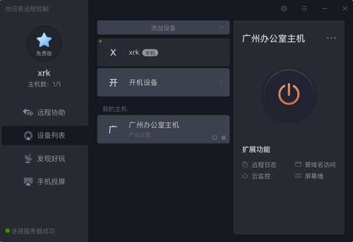Image resolution: width=353 pixels, height=242 pixels.
Task: Click the star avatar icon
Action: (x=44, y=40)
